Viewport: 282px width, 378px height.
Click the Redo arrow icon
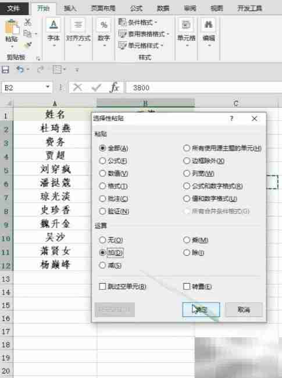[40, 70]
